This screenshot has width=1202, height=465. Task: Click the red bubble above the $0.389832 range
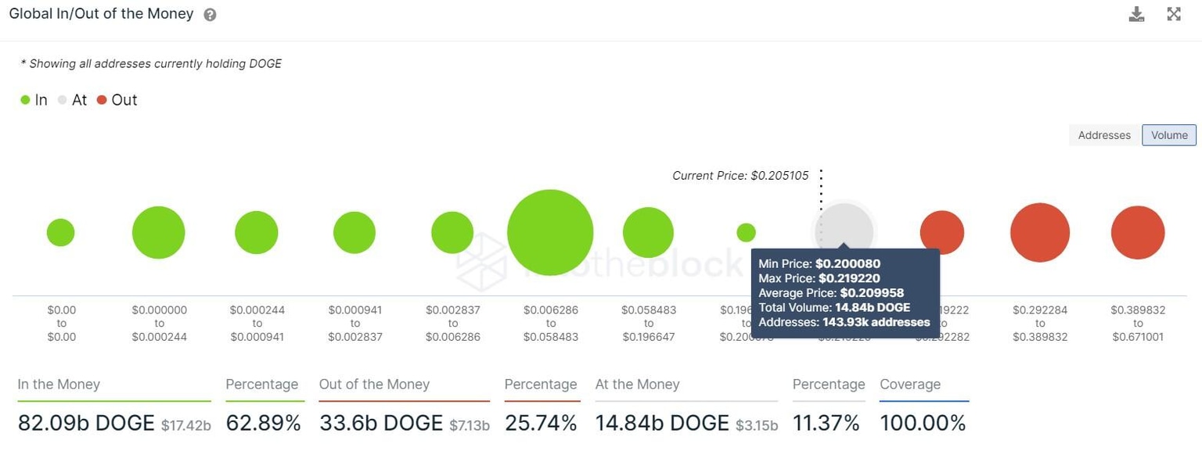click(x=1138, y=232)
